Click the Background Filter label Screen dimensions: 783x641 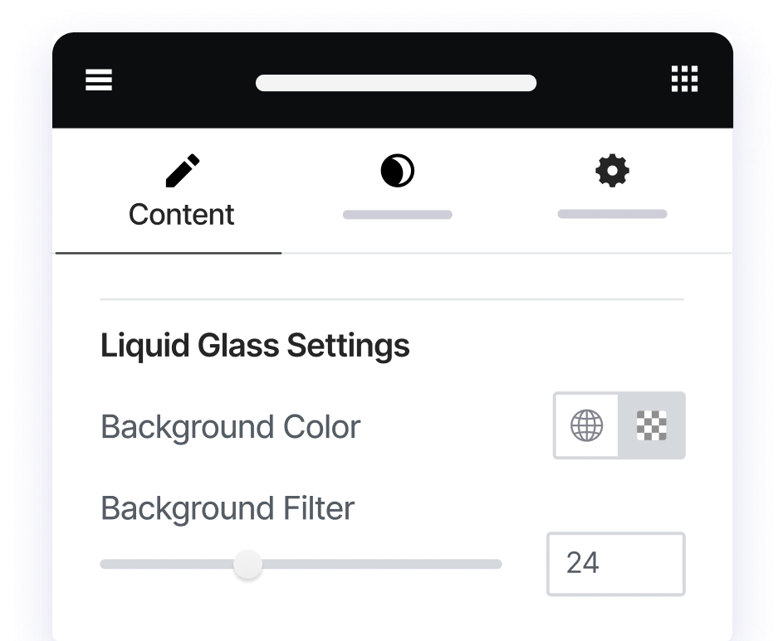(x=228, y=508)
